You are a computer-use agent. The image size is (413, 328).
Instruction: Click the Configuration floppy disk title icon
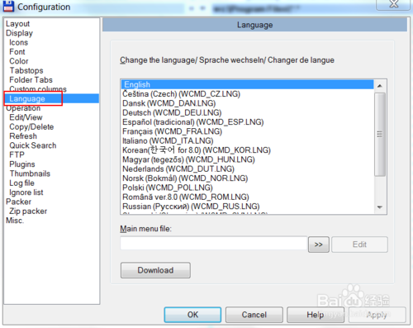(x=8, y=7)
